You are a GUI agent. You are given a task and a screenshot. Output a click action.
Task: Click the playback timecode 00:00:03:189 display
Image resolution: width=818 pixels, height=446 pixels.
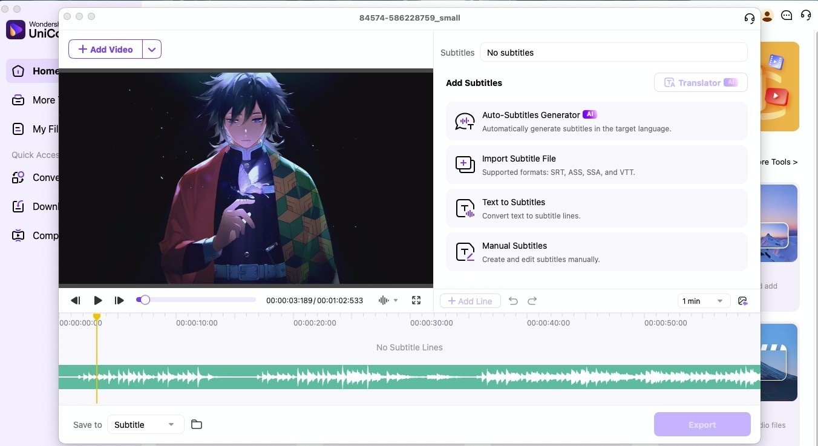click(290, 300)
